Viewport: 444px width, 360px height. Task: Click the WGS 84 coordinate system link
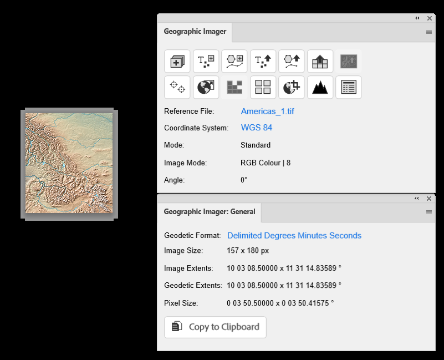(x=257, y=128)
